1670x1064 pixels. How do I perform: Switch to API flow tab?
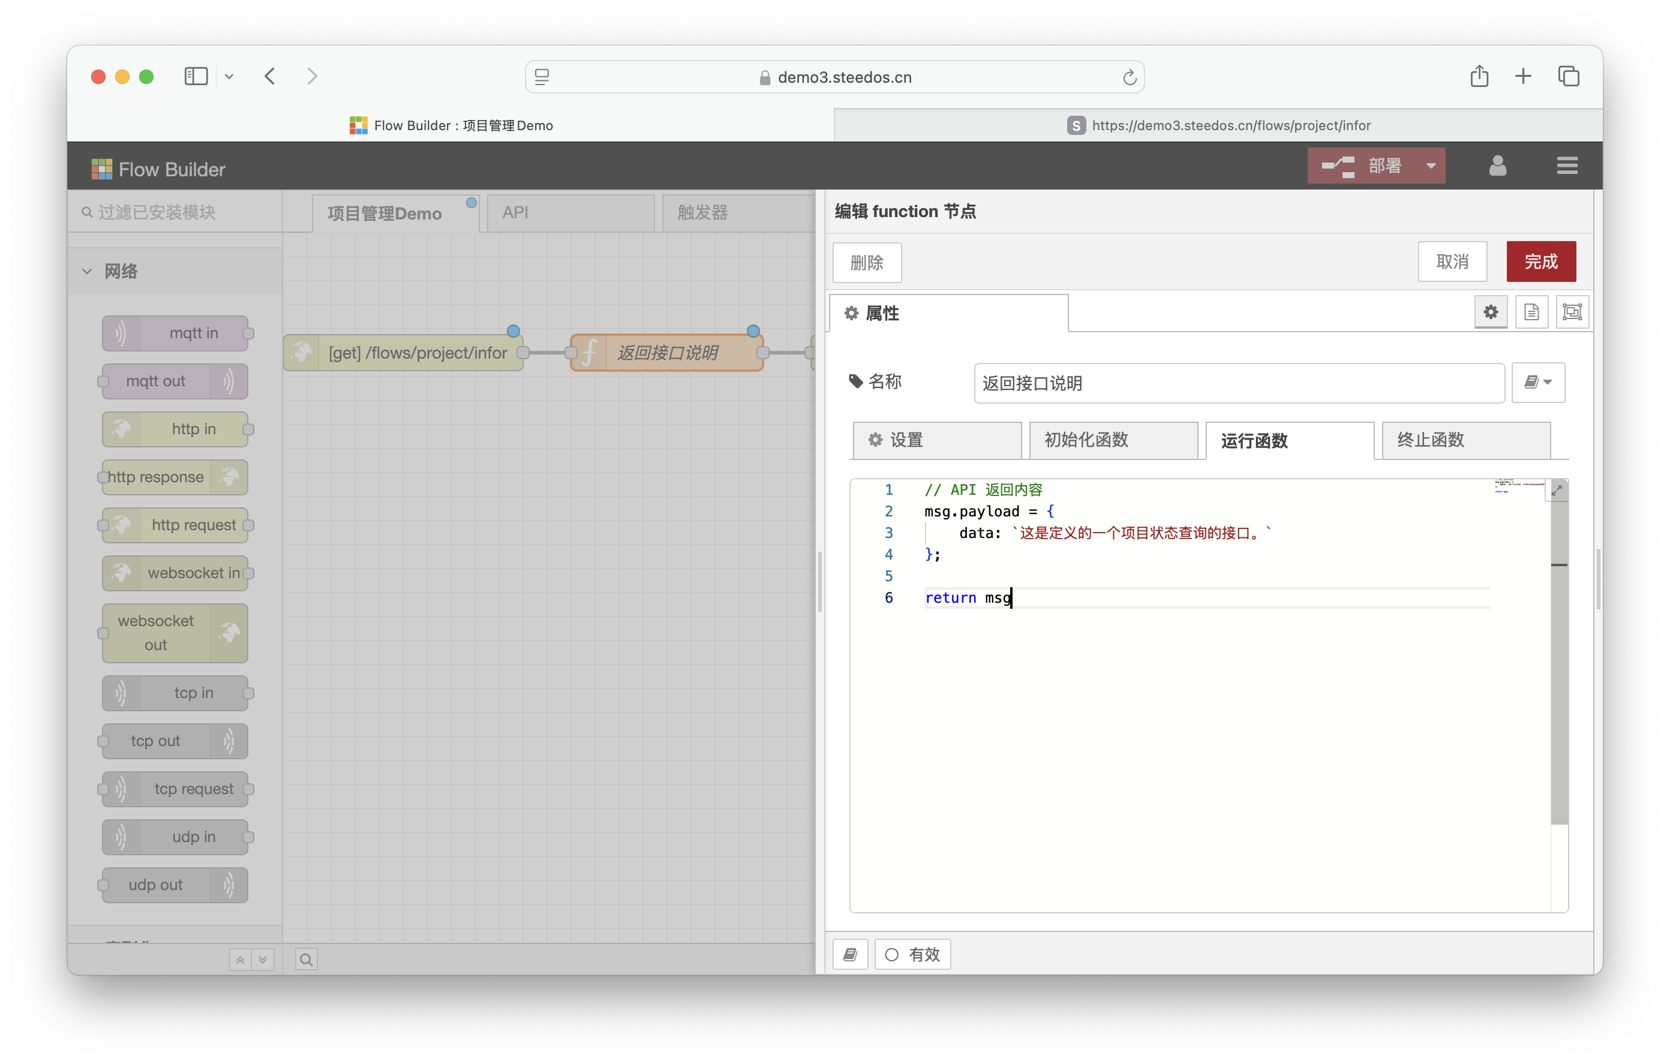point(571,213)
